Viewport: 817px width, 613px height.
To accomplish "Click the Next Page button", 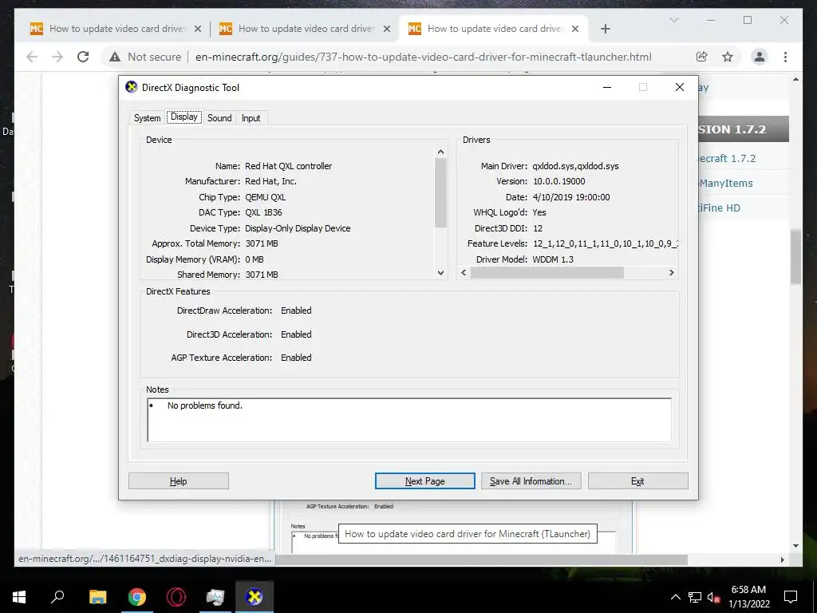I will pos(424,481).
